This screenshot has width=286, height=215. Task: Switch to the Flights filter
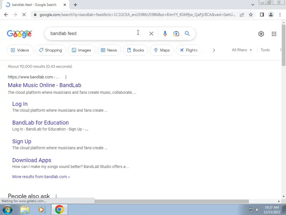click(189, 50)
